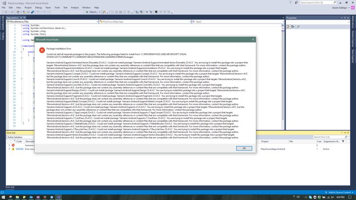Open the Toolbox side tab
Image resolution: width=356 pixels, height=200 pixels.
[x=3, y=36]
